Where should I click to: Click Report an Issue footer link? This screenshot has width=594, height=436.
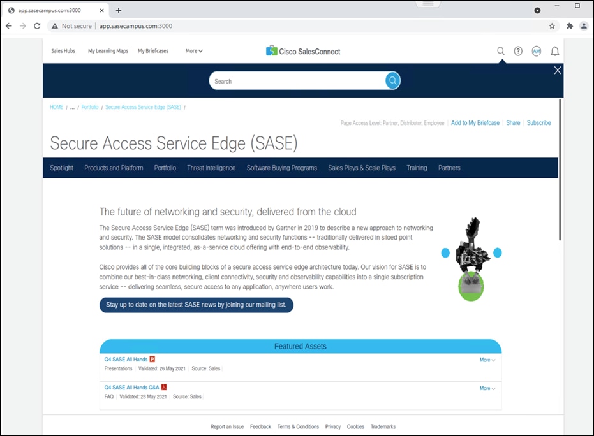[227, 426]
